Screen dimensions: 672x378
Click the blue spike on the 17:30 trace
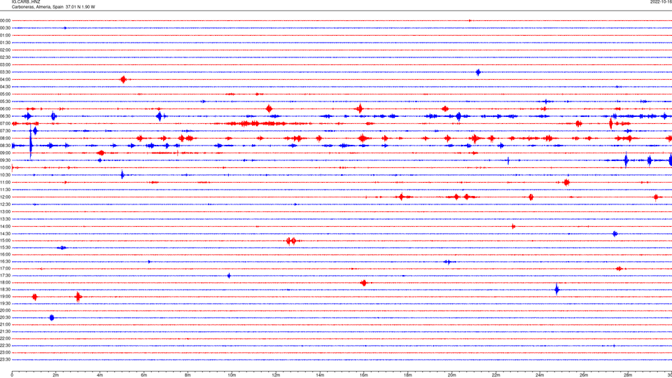point(229,276)
